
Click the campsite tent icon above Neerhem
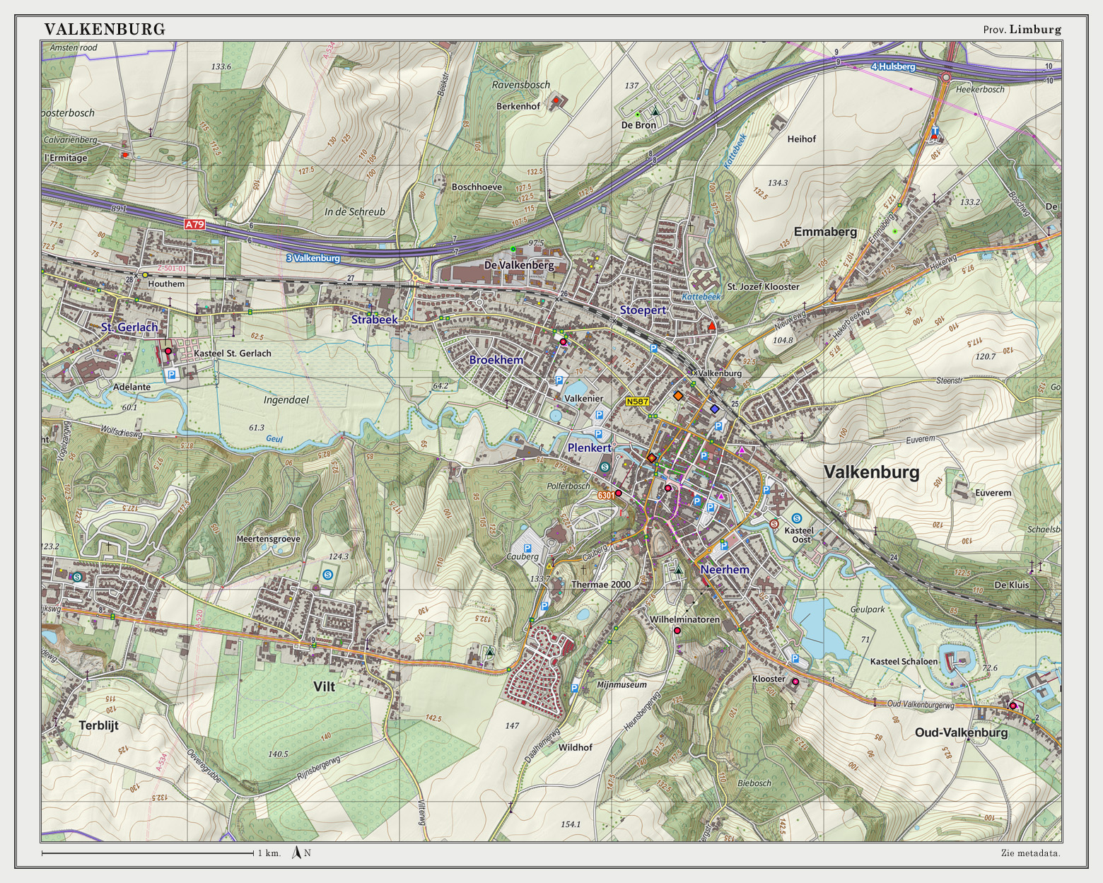pos(678,570)
